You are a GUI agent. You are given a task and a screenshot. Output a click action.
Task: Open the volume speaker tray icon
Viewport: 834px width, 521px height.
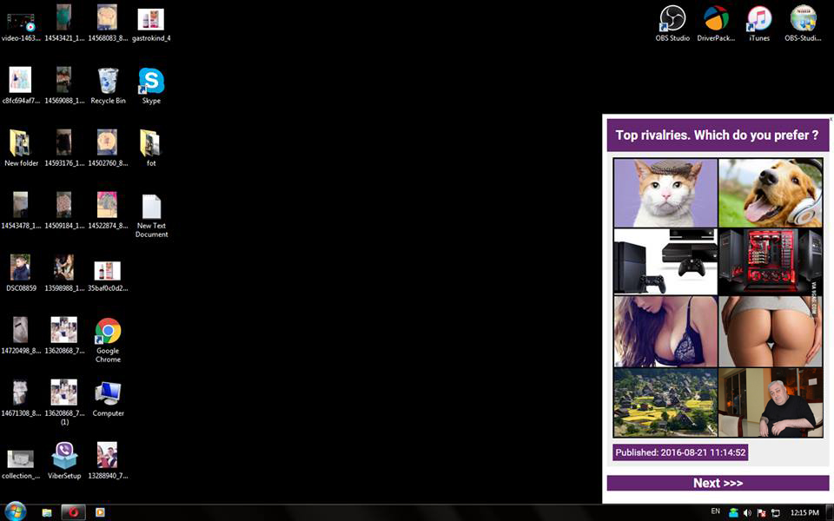tap(747, 513)
